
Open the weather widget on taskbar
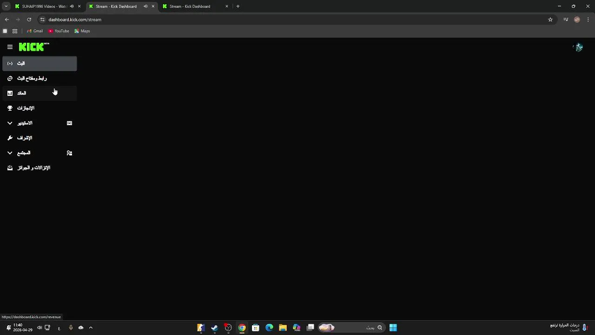(x=569, y=328)
